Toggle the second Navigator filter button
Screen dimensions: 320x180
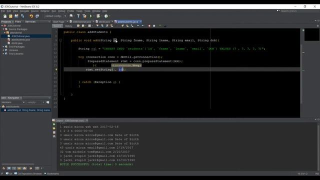[9, 168]
